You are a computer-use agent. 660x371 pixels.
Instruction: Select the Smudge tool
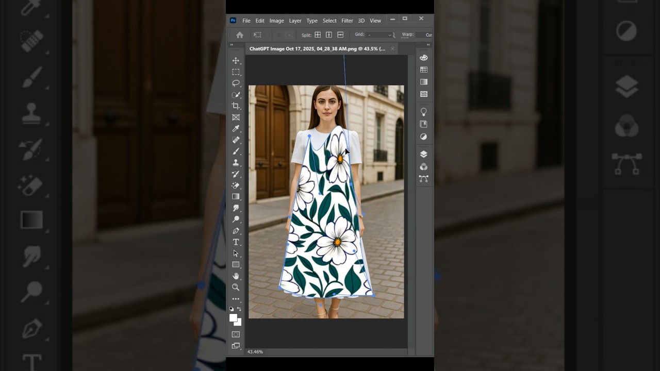236,208
